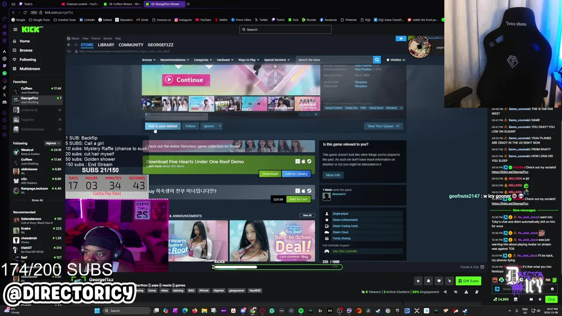Click the star favorite channel icon
This screenshot has height=316, width=562.
point(418,281)
